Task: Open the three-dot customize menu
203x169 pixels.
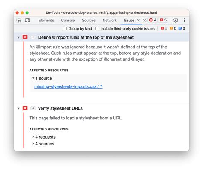Action: coord(184,20)
